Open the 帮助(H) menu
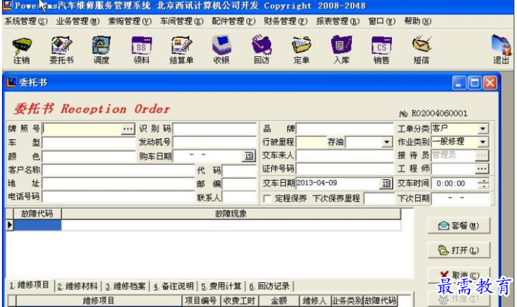Viewport: 517px width, 307px height. [418, 22]
